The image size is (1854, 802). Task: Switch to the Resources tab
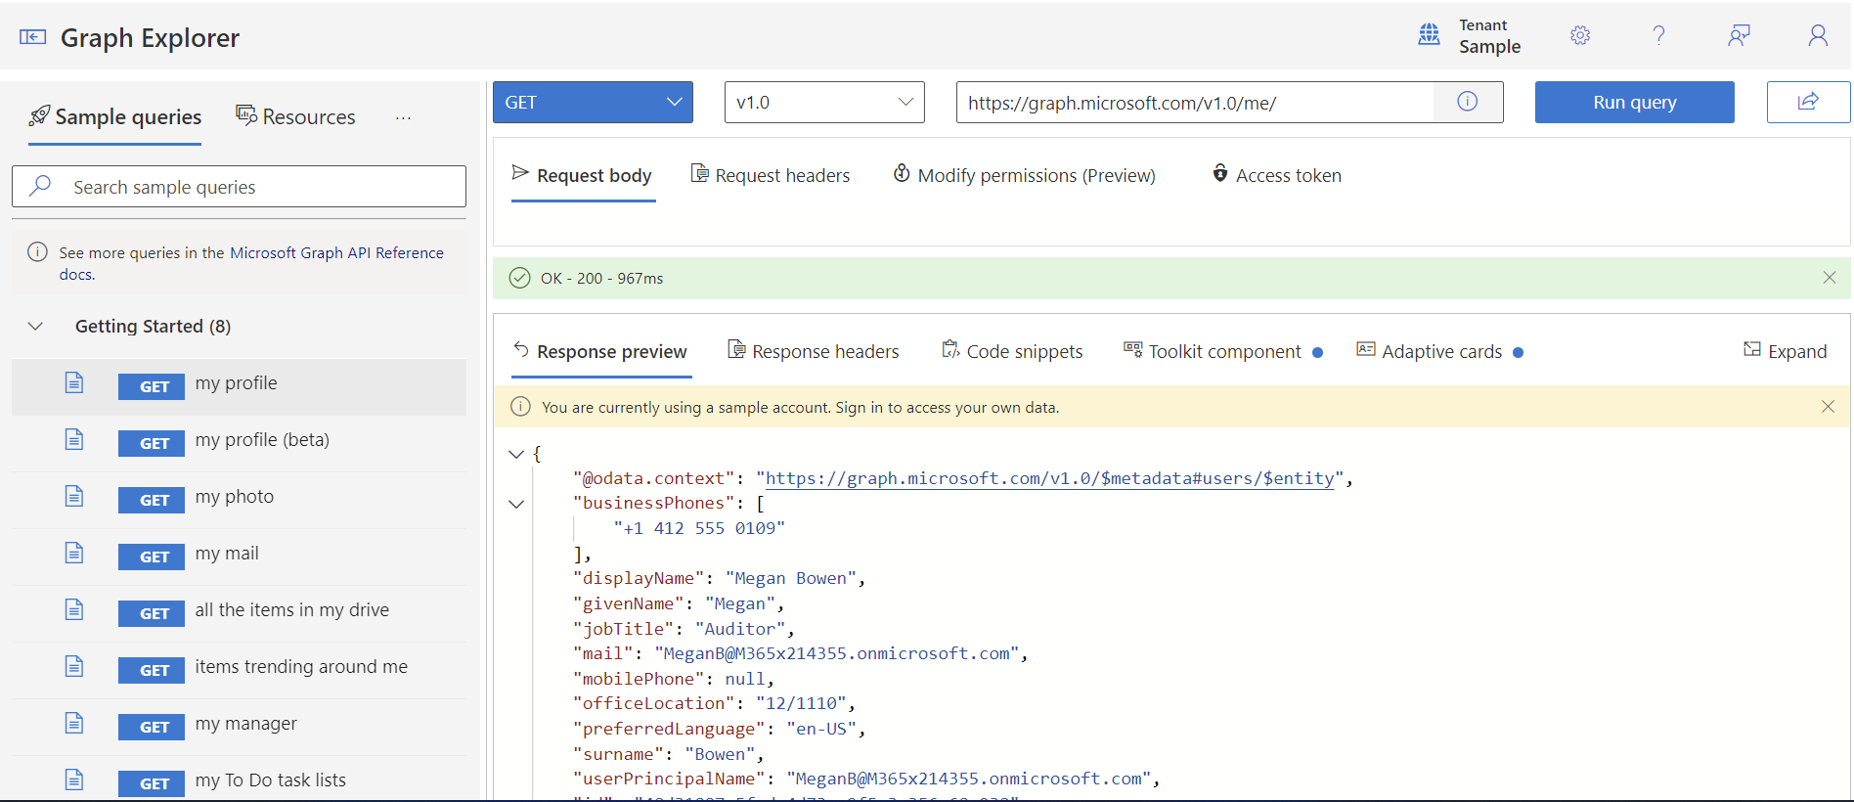click(295, 117)
